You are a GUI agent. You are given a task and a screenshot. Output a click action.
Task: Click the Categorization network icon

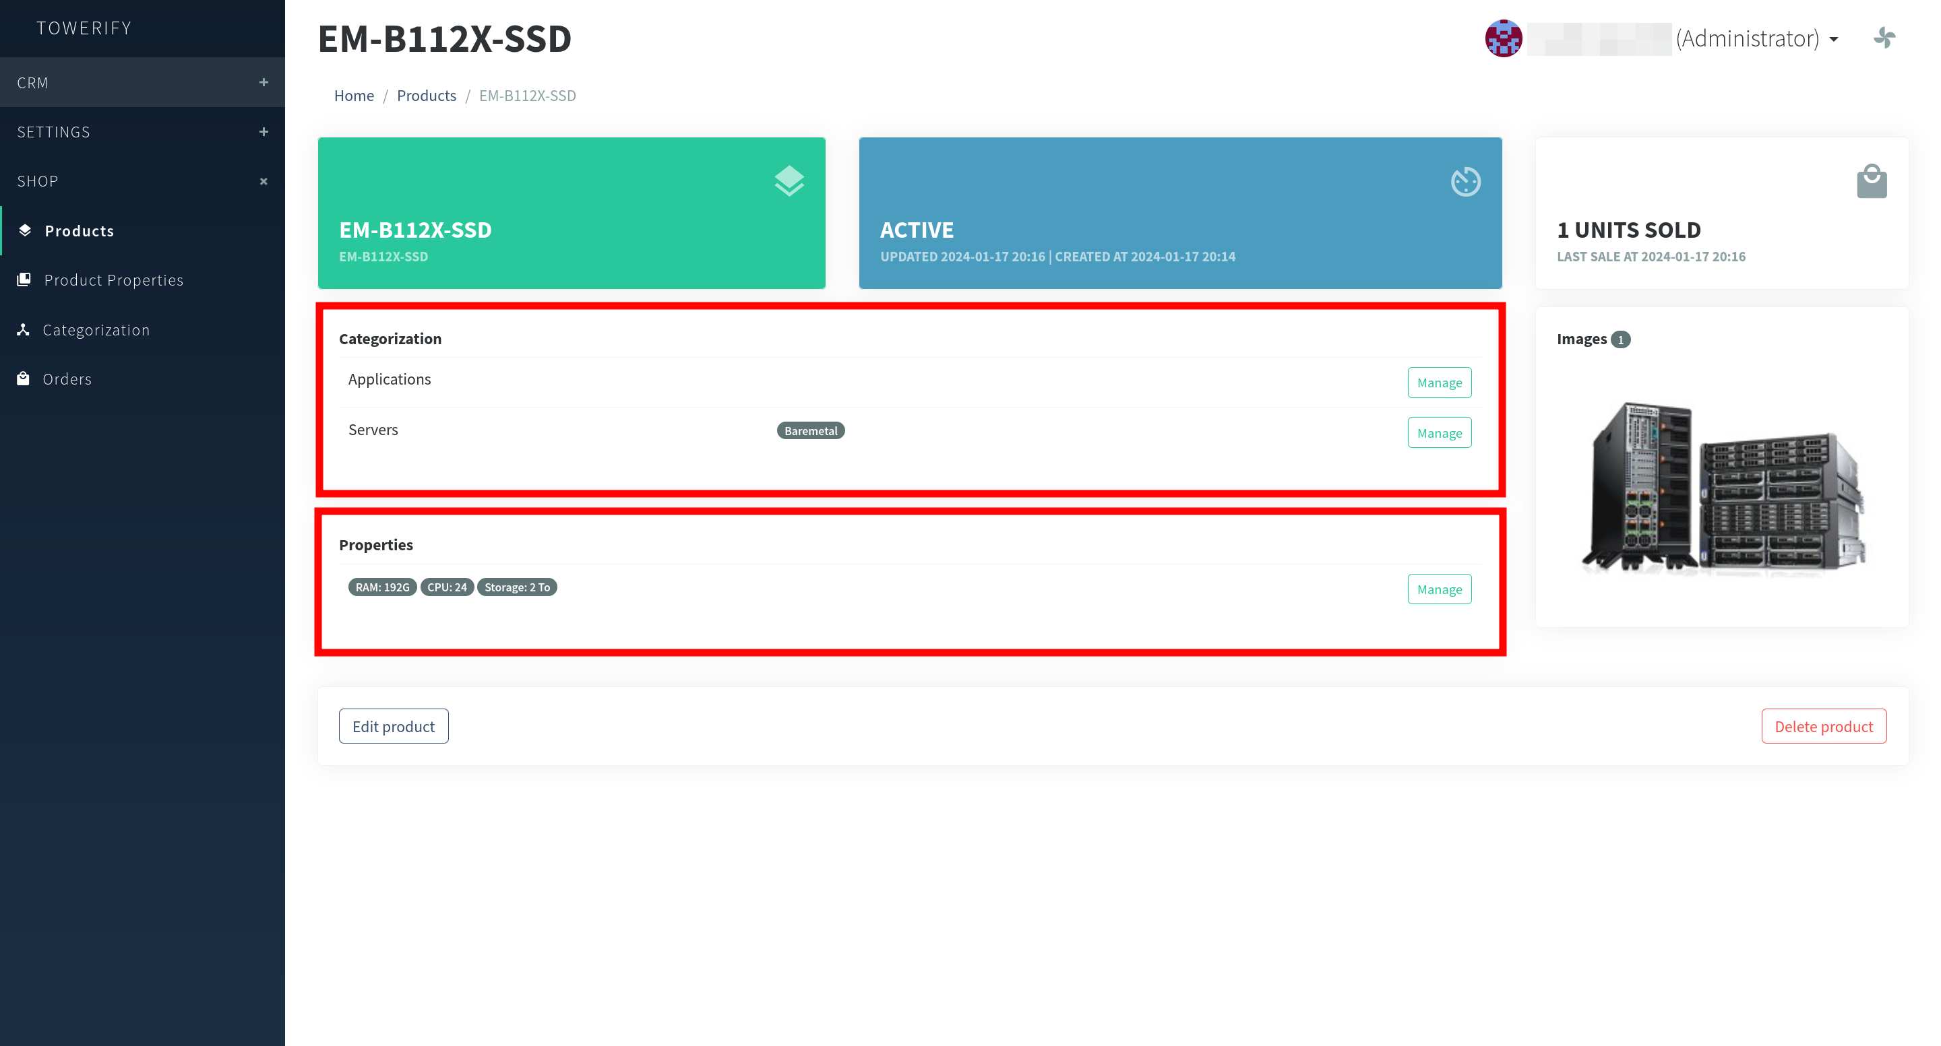[24, 329]
